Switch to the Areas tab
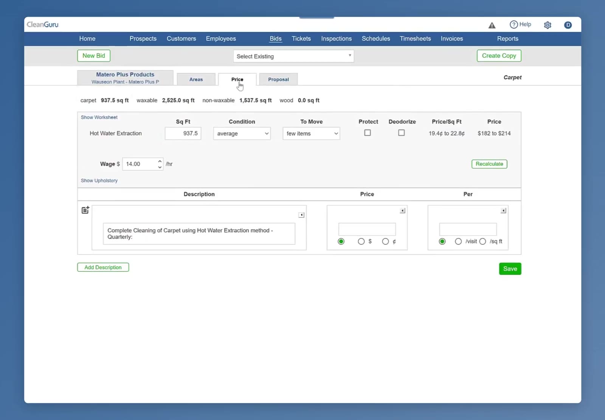 click(196, 79)
